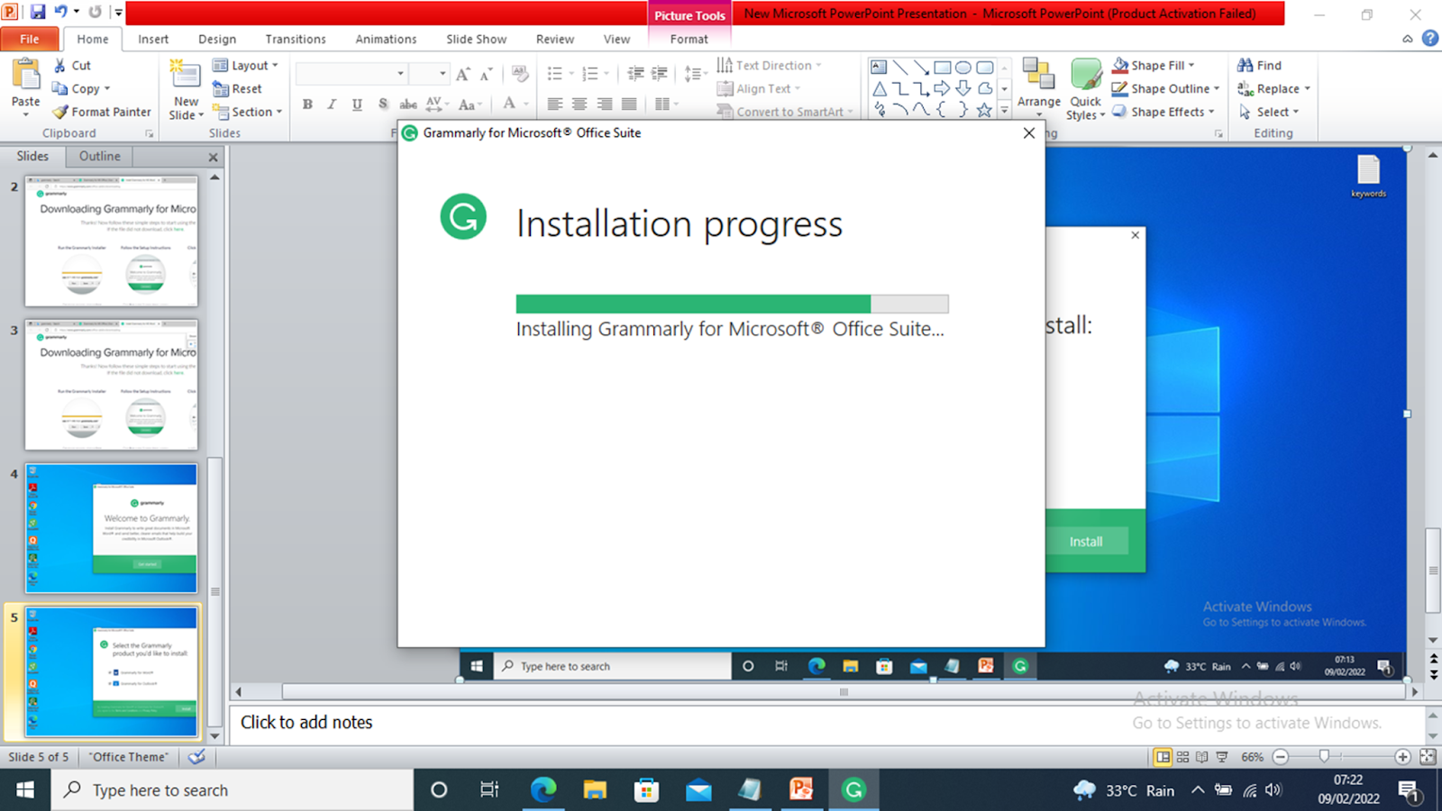Expand the Layout dropdown
Viewport: 1442px width, 811px height.
point(245,65)
